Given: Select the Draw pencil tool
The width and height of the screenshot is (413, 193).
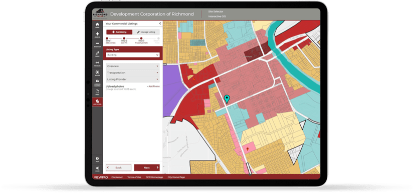Looking at the screenshot, I should 97,54.
